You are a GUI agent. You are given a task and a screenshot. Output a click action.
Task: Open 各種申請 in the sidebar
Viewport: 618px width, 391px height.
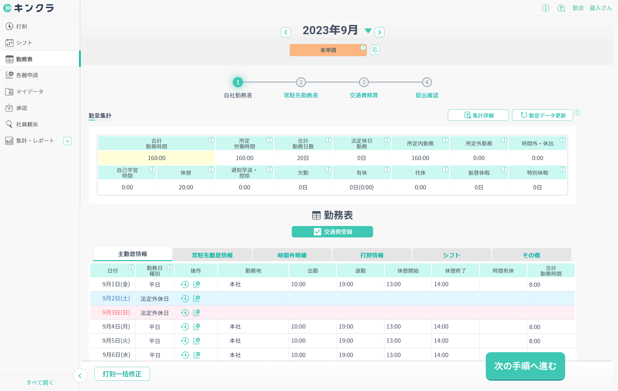point(27,75)
